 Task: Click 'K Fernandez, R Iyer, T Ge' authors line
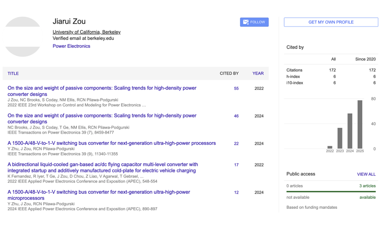tap(75, 176)
